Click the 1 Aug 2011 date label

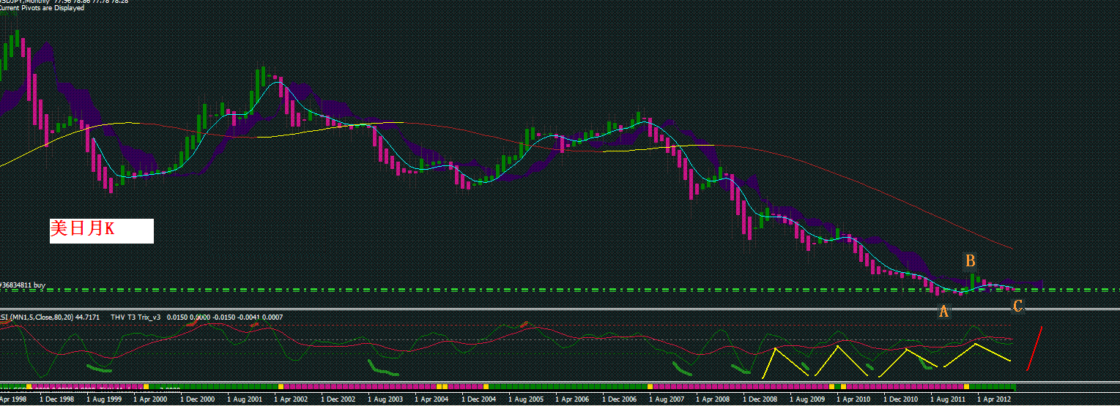(x=947, y=400)
